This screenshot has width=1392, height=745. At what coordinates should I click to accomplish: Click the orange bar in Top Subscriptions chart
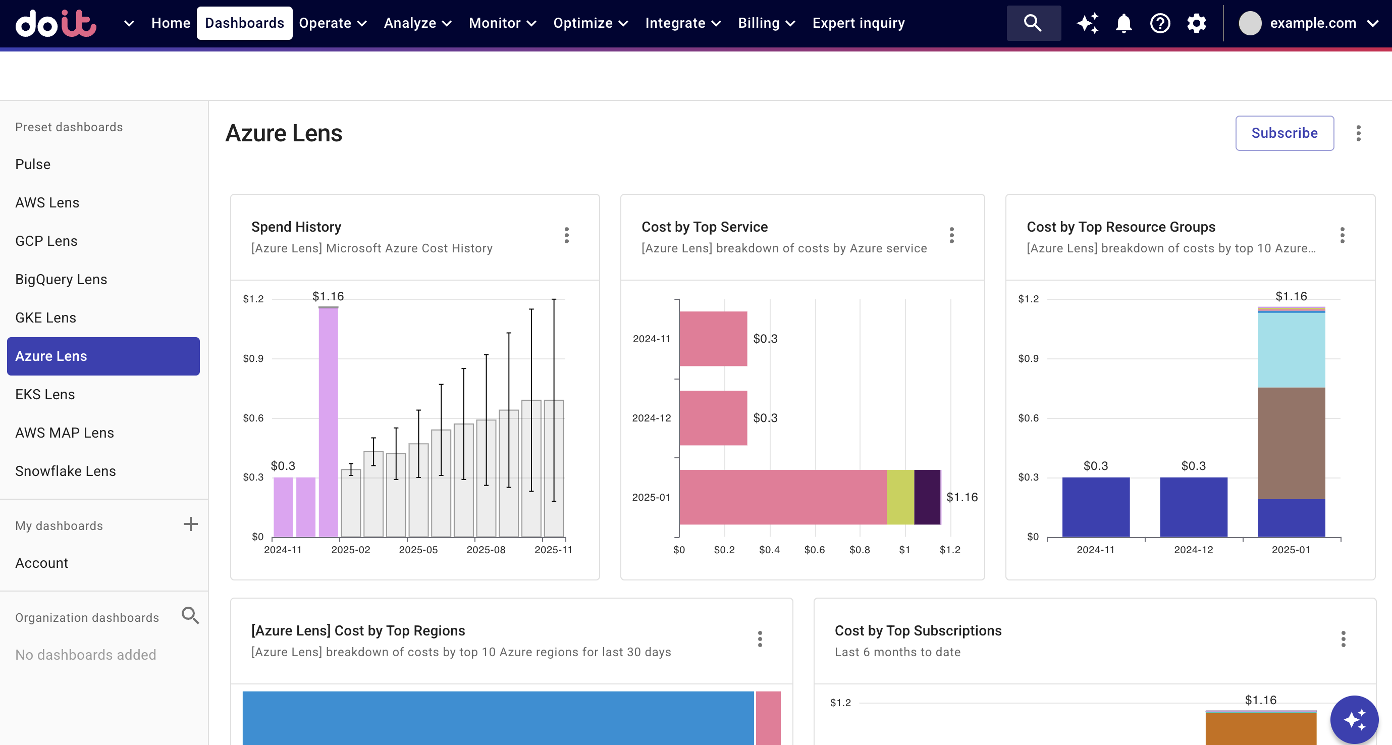1261,729
